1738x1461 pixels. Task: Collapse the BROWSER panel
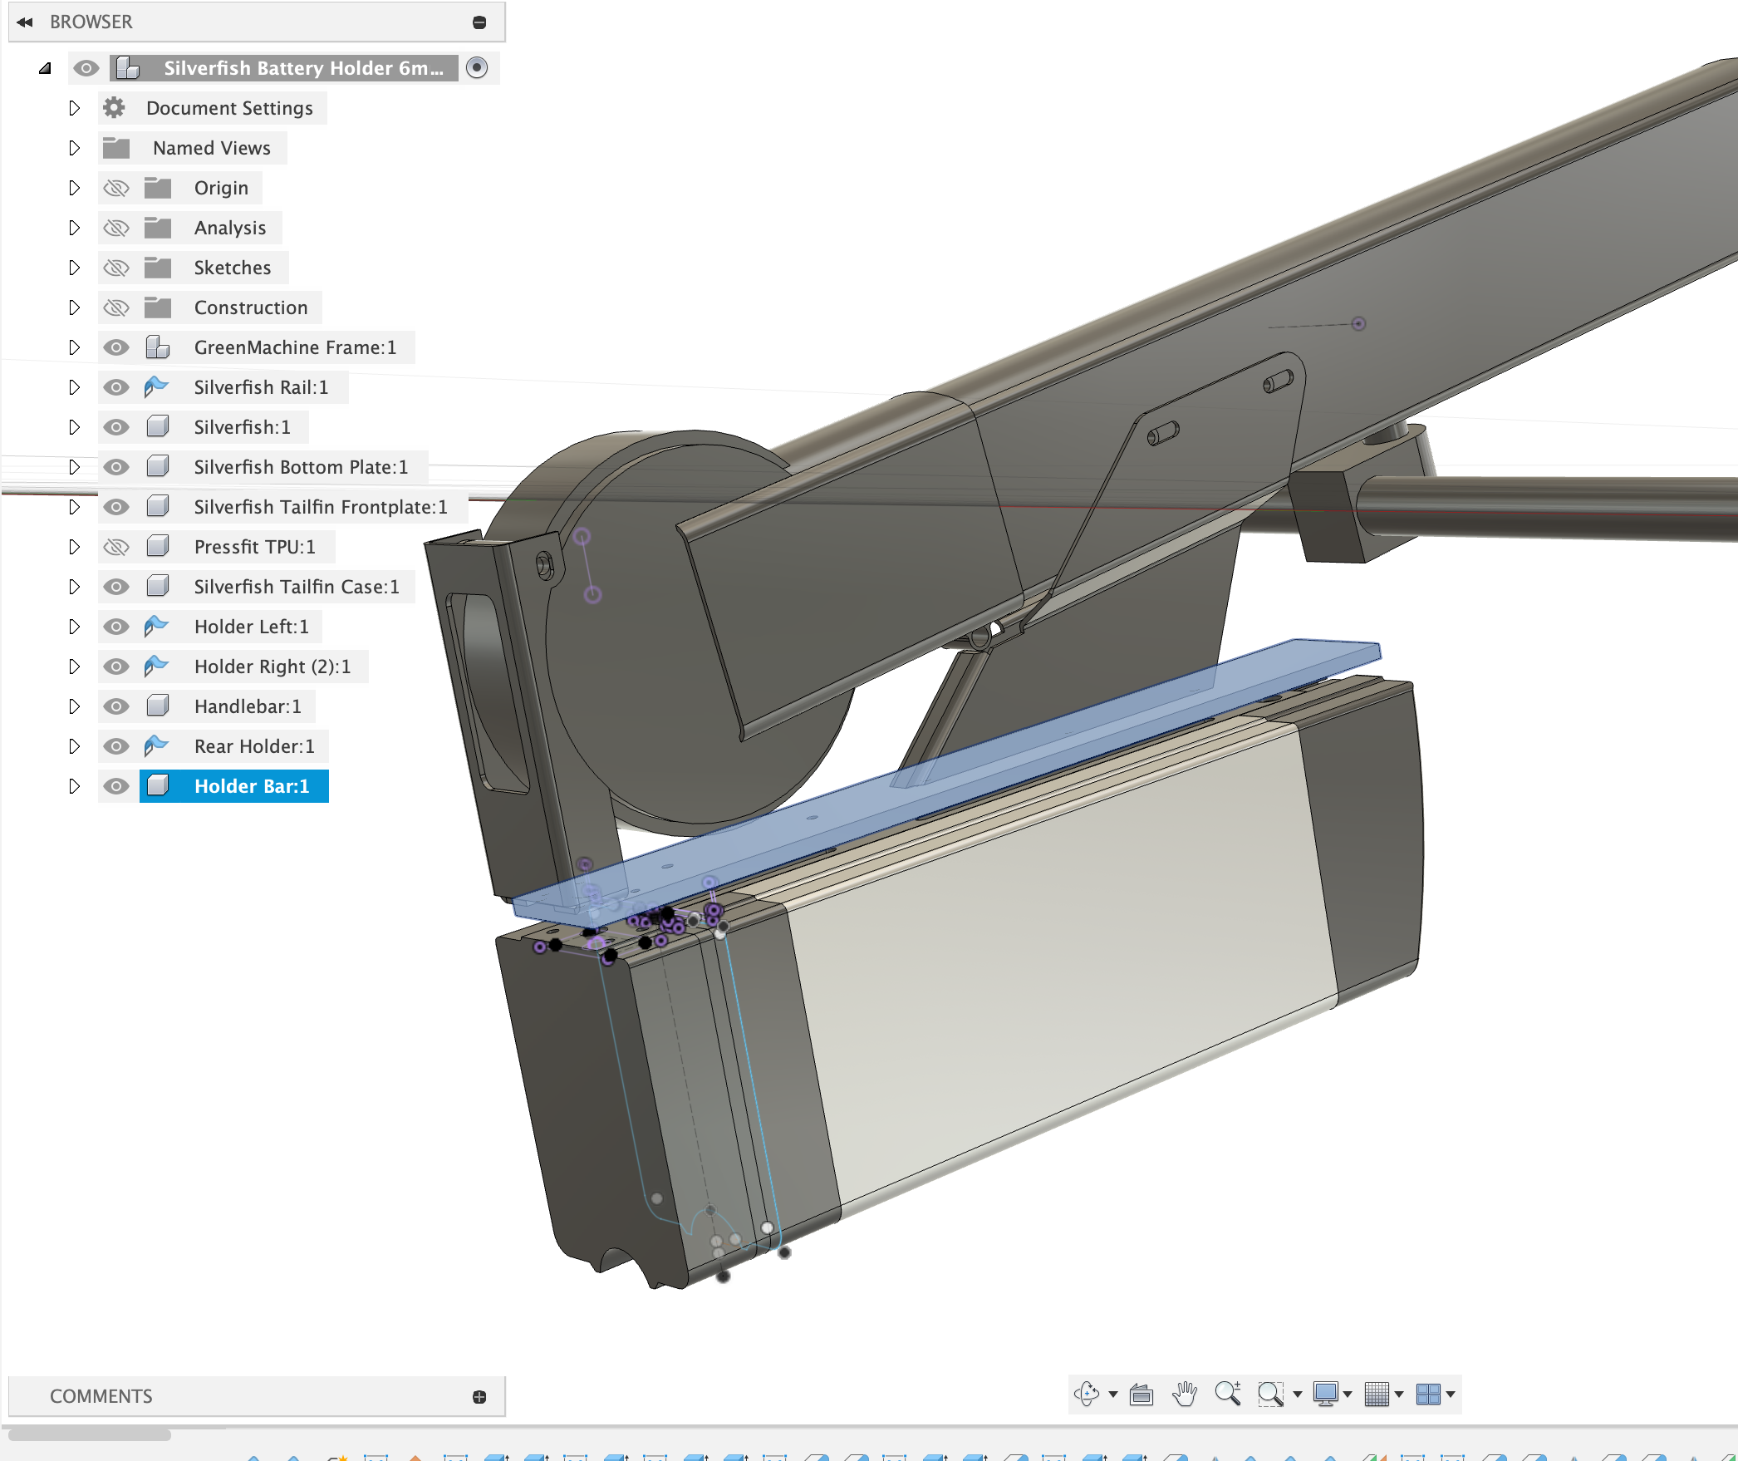coord(26,22)
